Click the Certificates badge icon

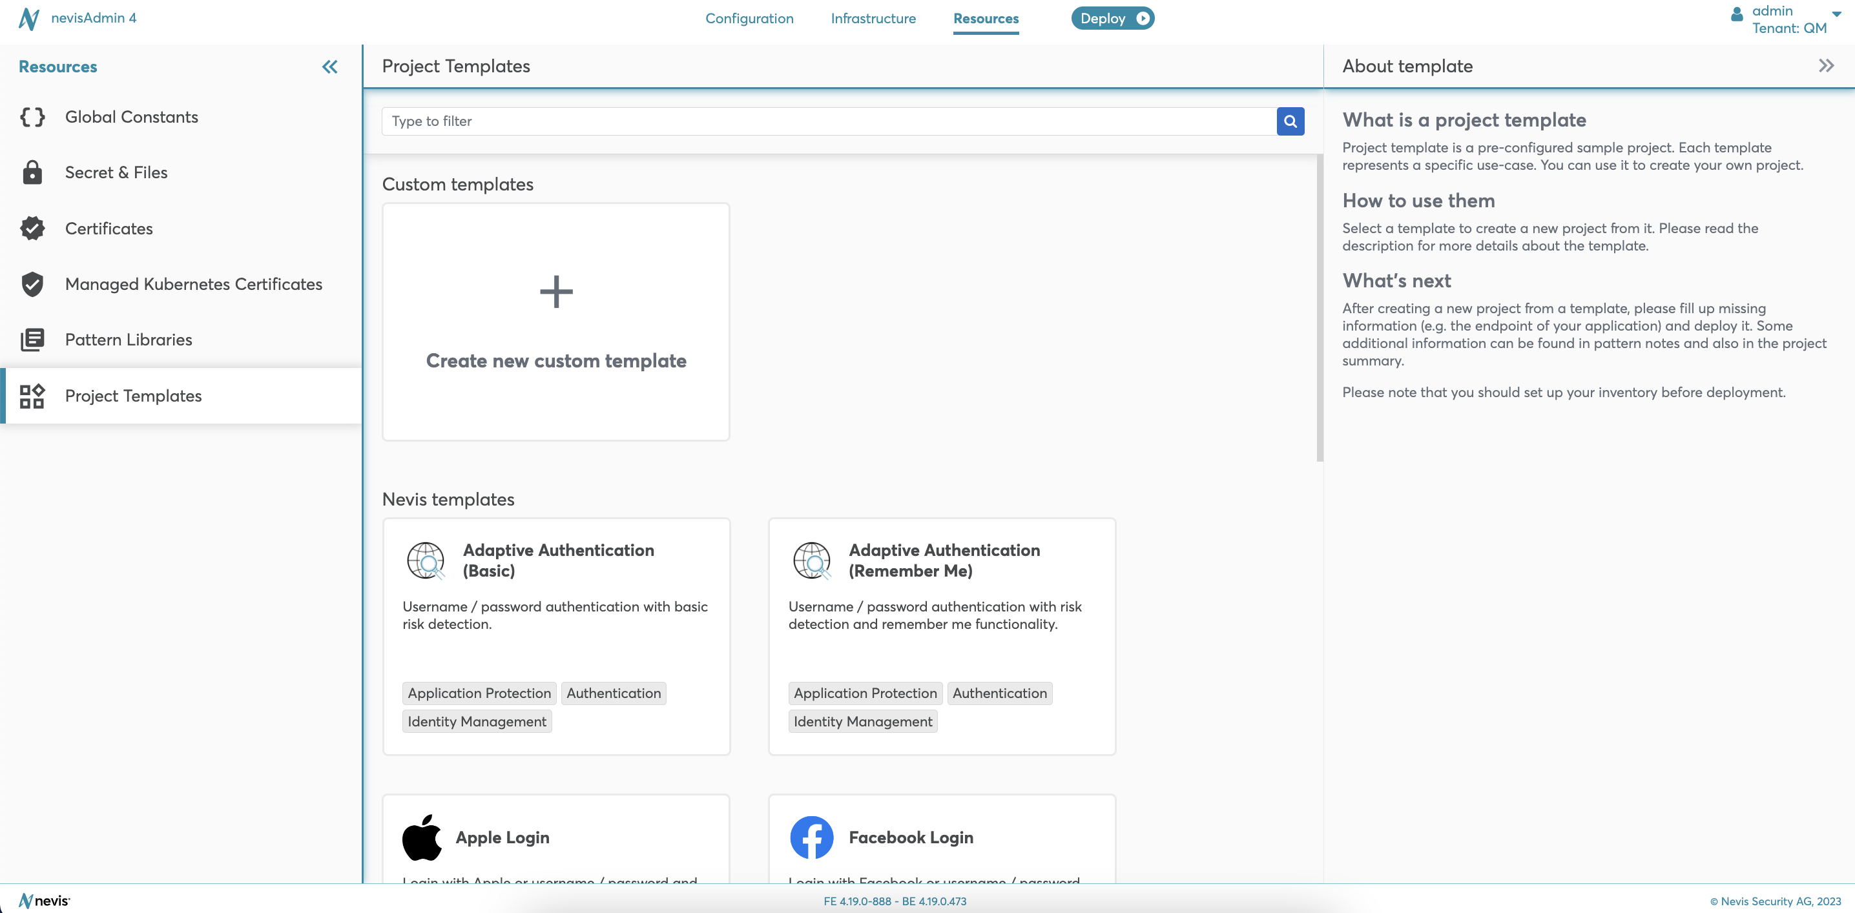32,229
